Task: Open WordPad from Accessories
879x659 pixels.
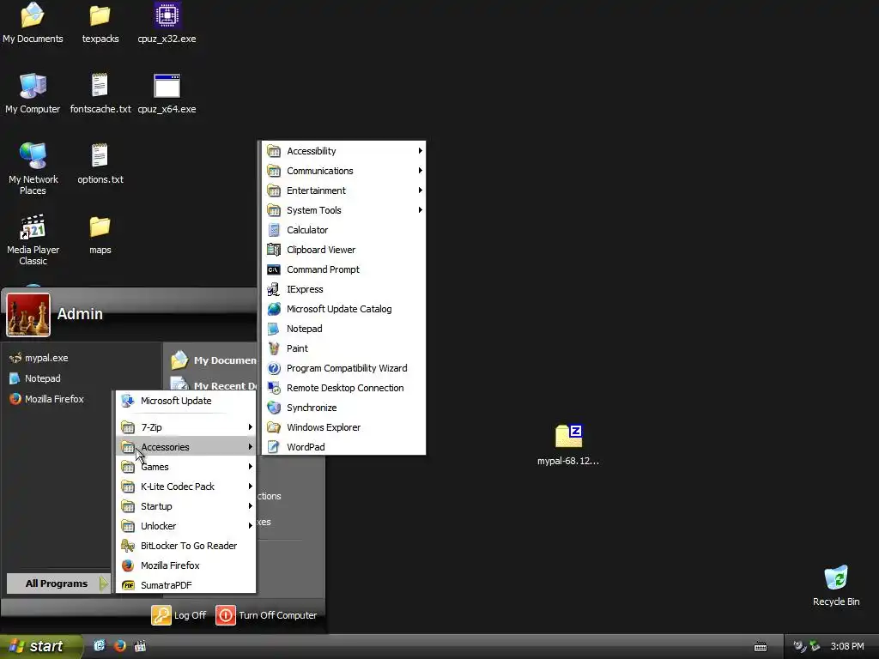Action: click(344, 446)
